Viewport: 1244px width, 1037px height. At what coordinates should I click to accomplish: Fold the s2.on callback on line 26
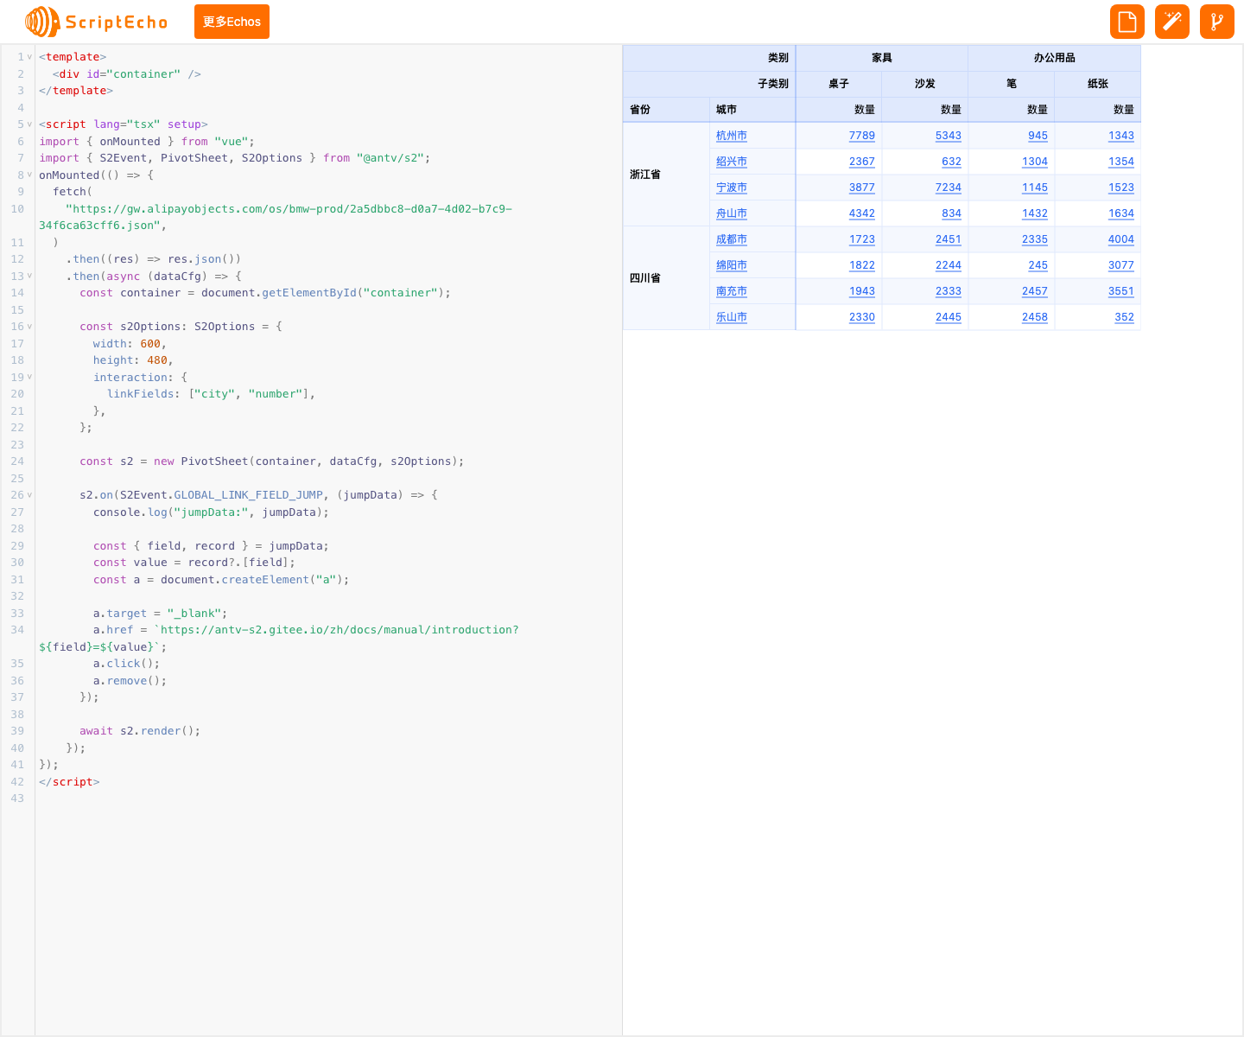29,495
